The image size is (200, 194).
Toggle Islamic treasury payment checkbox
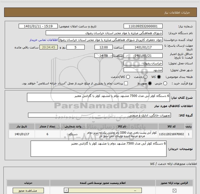126,83
